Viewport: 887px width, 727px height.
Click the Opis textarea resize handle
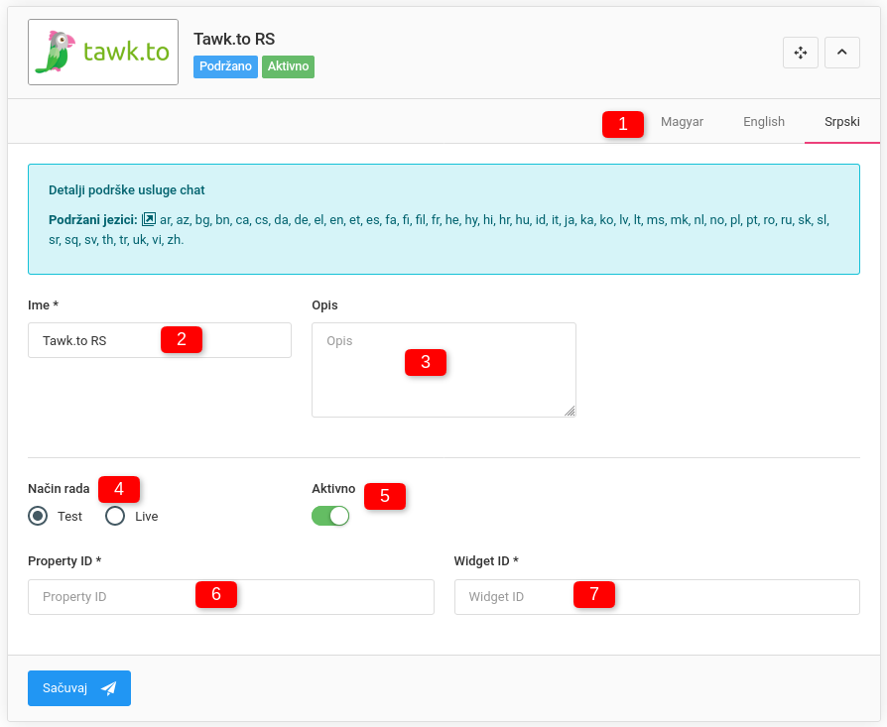click(x=570, y=411)
